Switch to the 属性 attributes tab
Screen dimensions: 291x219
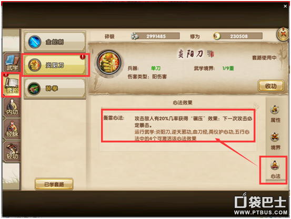click(x=275, y=114)
